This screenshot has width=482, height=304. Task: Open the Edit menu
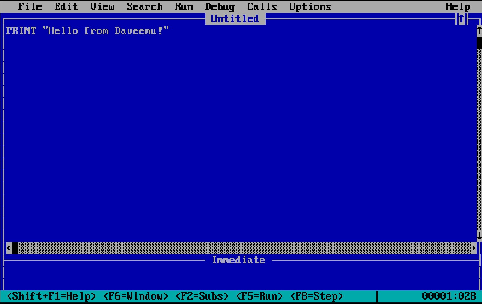click(x=66, y=6)
